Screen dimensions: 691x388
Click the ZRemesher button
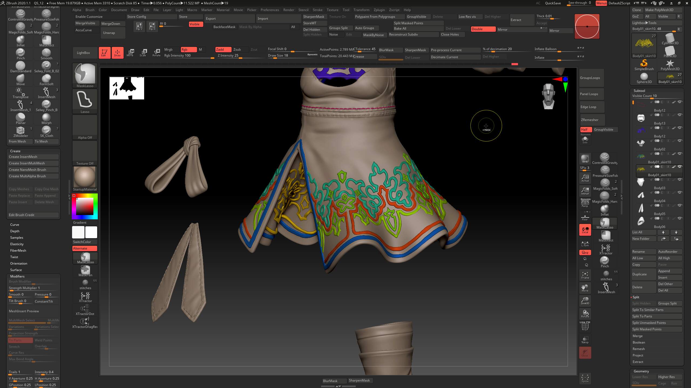(592, 120)
